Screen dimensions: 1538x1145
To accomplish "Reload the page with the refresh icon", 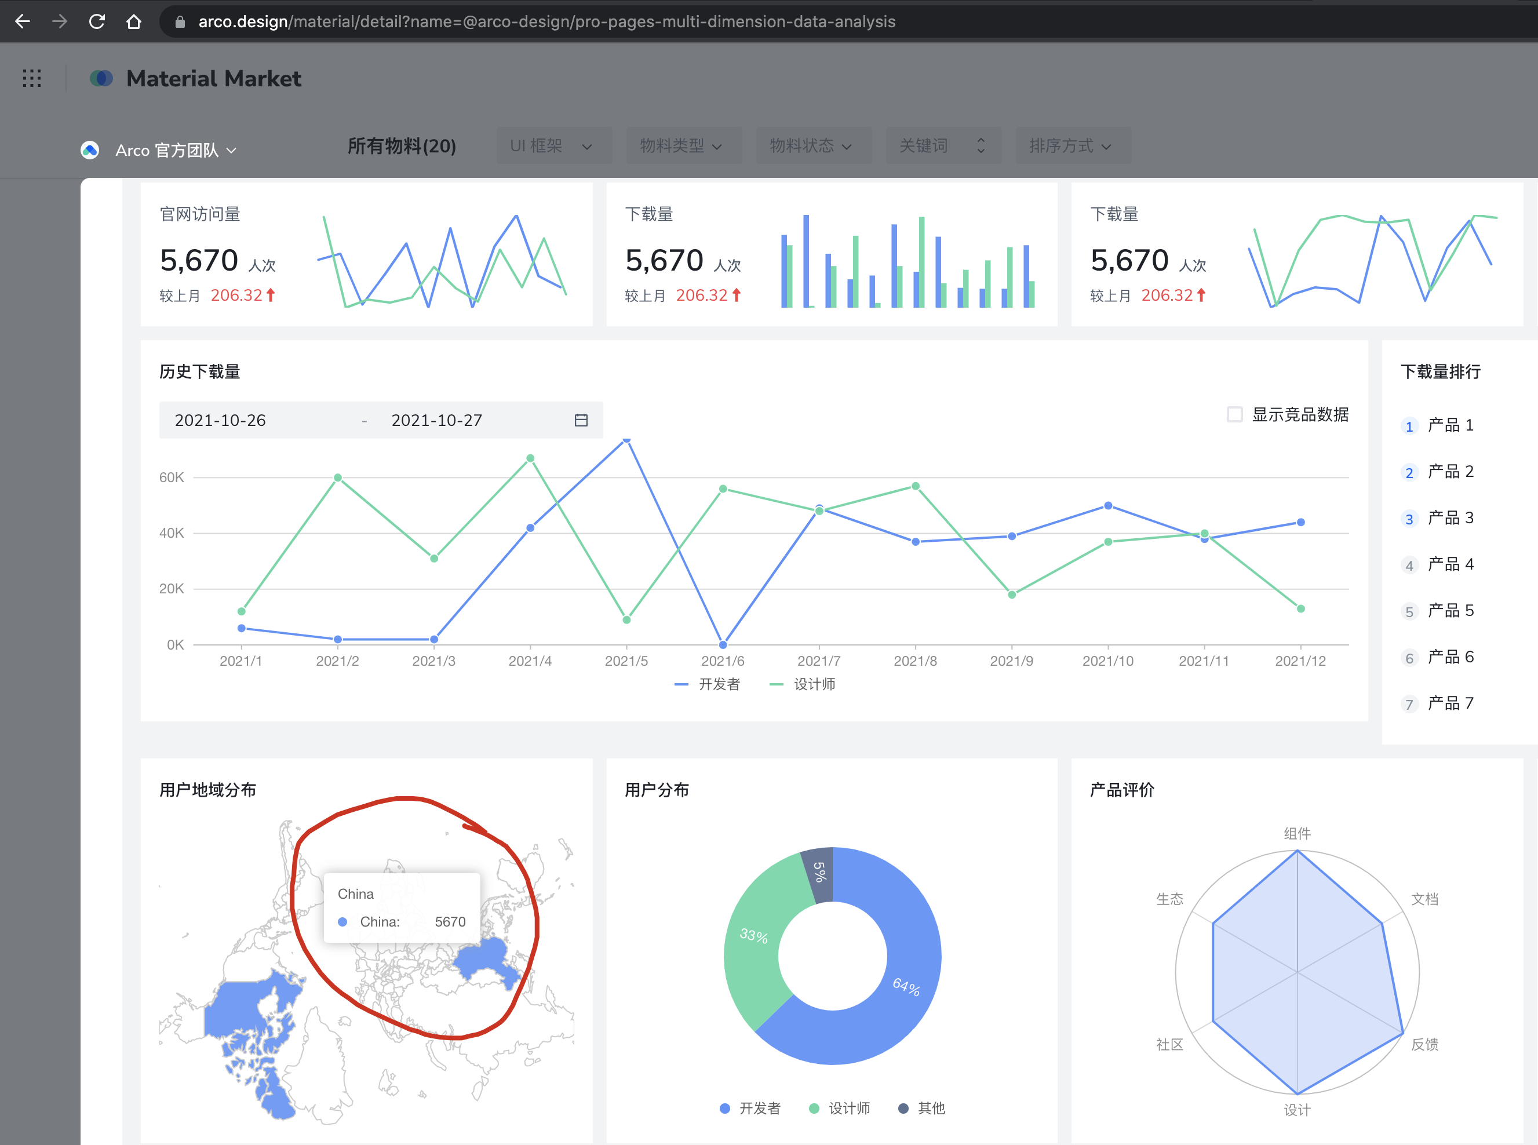I will 97,21.
